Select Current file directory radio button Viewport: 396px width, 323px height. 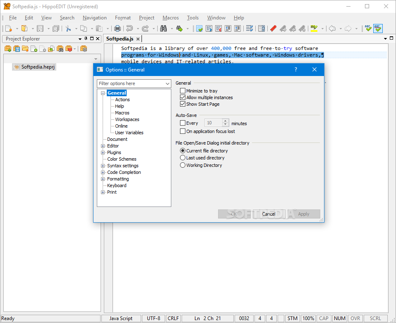182,150
